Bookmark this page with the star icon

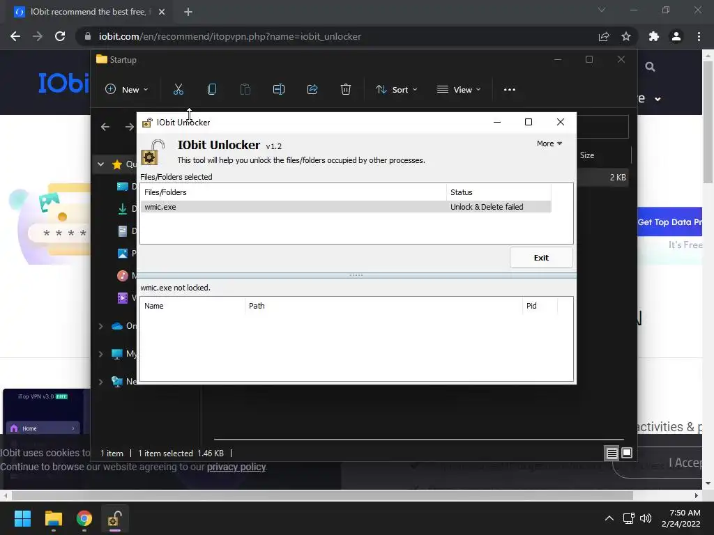click(626, 36)
